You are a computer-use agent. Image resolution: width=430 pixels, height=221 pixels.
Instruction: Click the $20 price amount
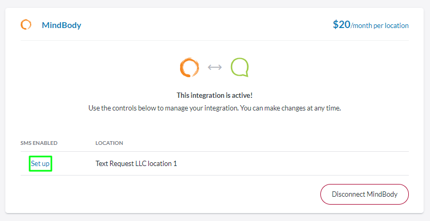point(342,24)
